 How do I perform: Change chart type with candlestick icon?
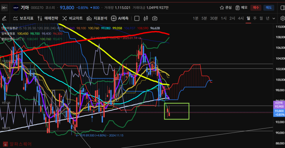pyautogui.click(x=146, y=18)
